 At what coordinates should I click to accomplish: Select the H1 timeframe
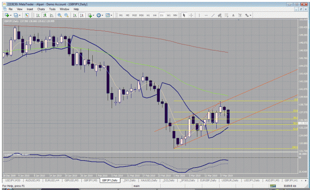(148, 15)
